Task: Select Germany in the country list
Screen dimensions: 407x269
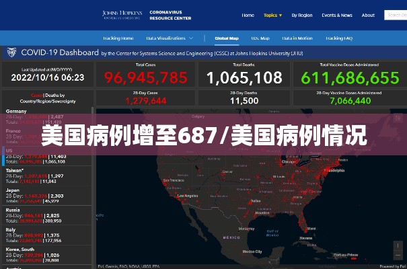Action: click(46, 116)
